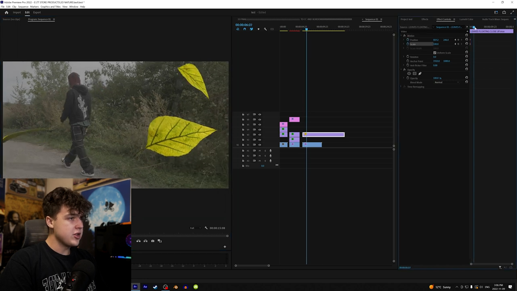Screen dimensions: 517x291
Task: Expand the Scale property
Action: click(x=404, y=44)
